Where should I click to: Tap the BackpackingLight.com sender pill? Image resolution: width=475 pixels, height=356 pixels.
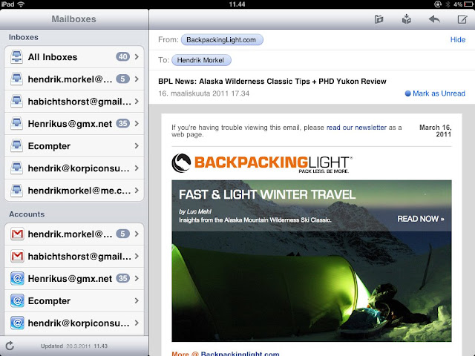[222, 40]
